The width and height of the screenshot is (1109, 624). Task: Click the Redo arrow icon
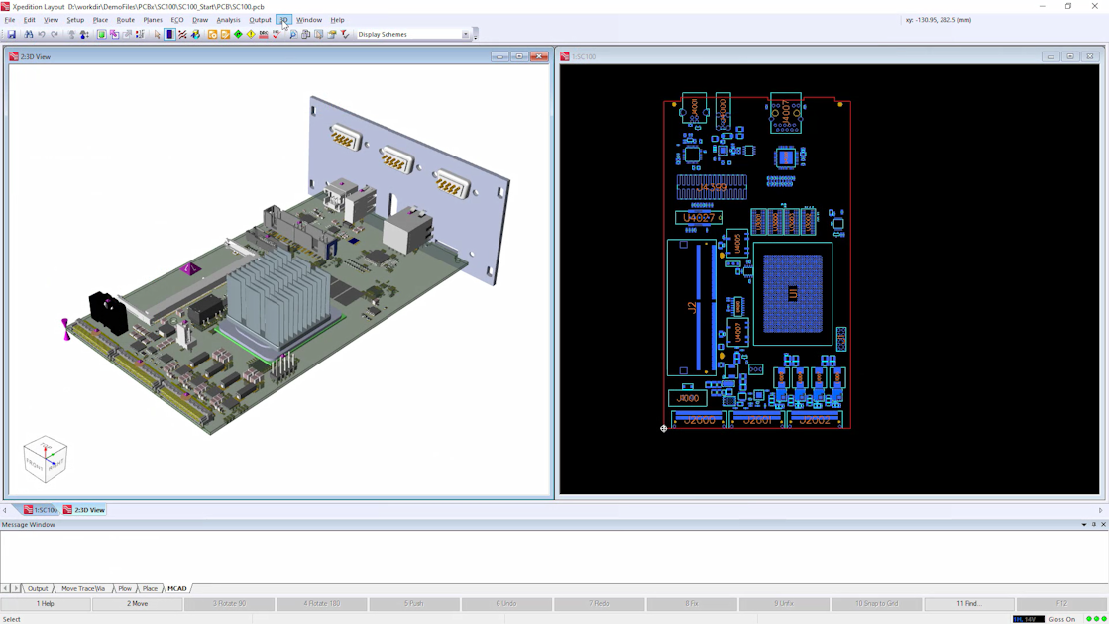(55, 34)
